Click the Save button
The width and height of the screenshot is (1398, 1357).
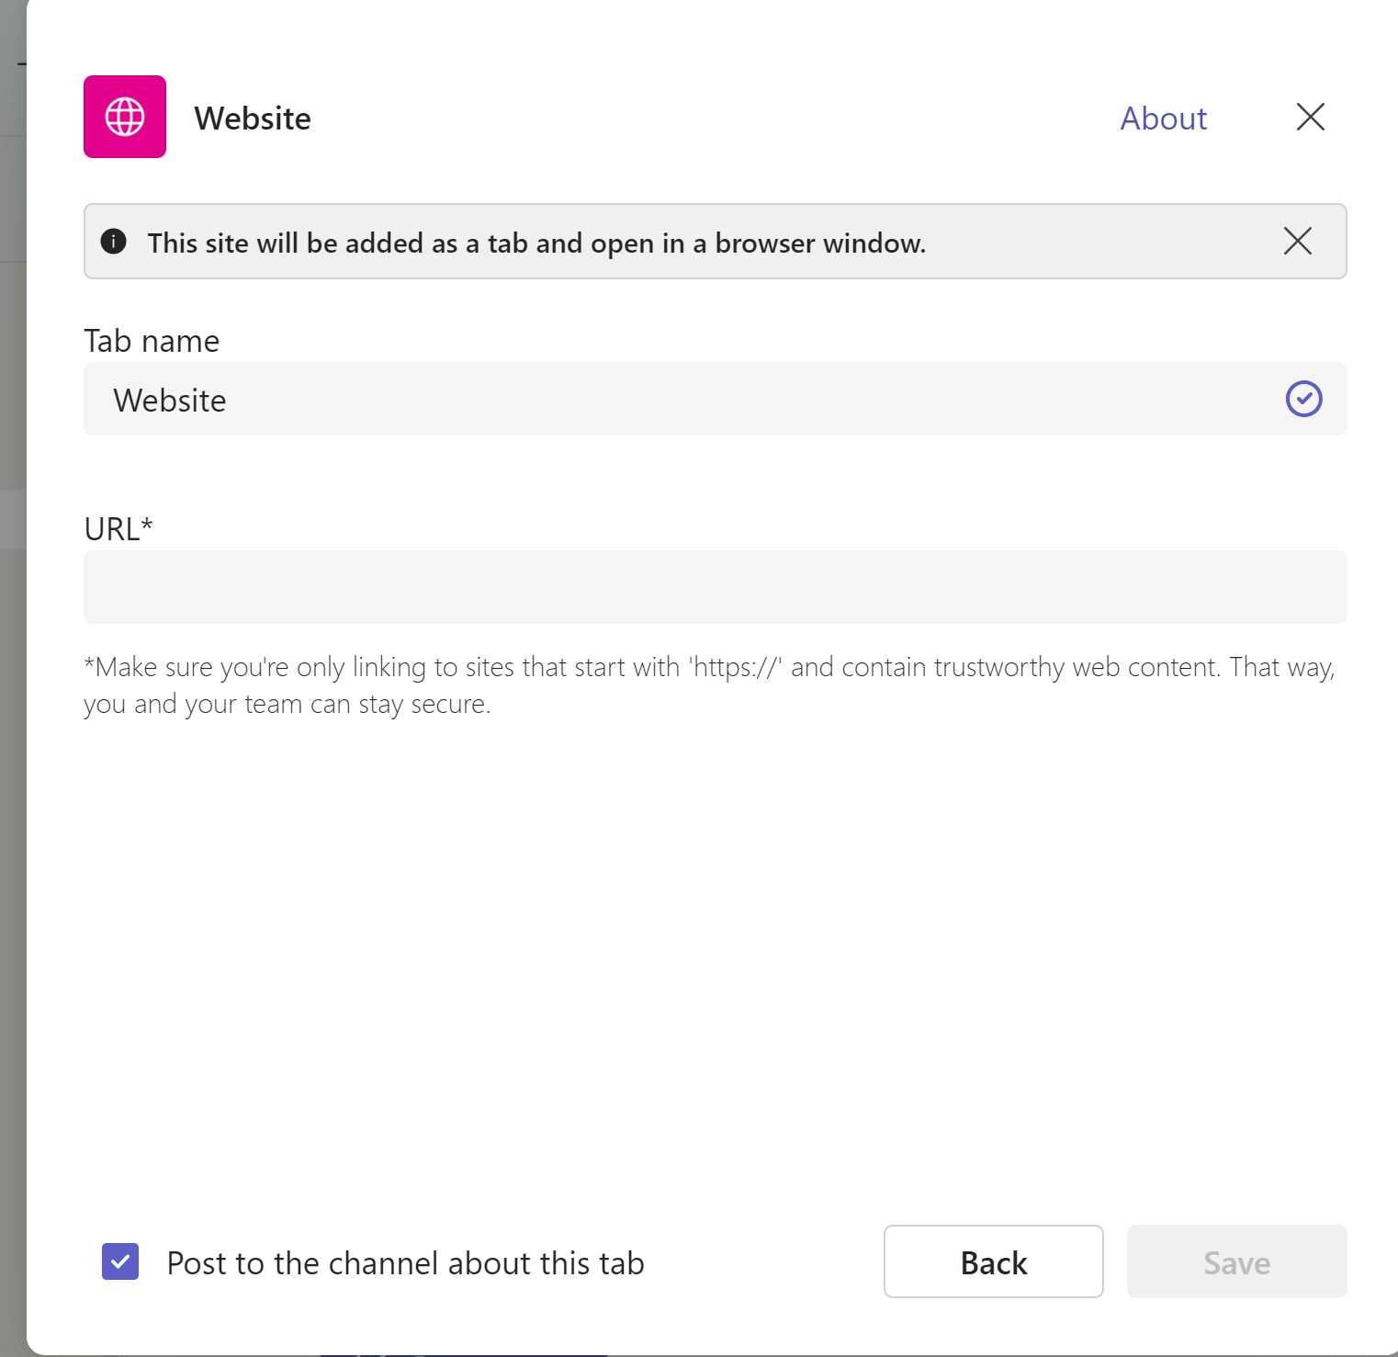[x=1236, y=1261]
